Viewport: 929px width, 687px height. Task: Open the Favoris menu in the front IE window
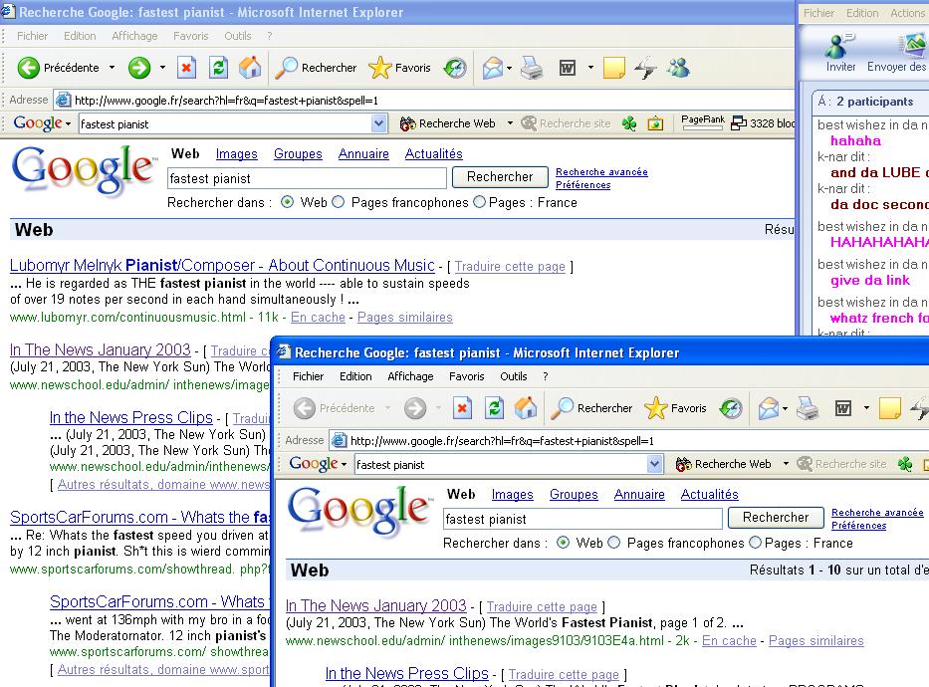click(x=467, y=376)
